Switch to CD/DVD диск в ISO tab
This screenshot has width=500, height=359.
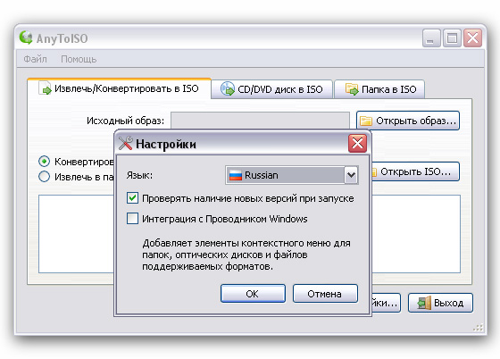[271, 89]
